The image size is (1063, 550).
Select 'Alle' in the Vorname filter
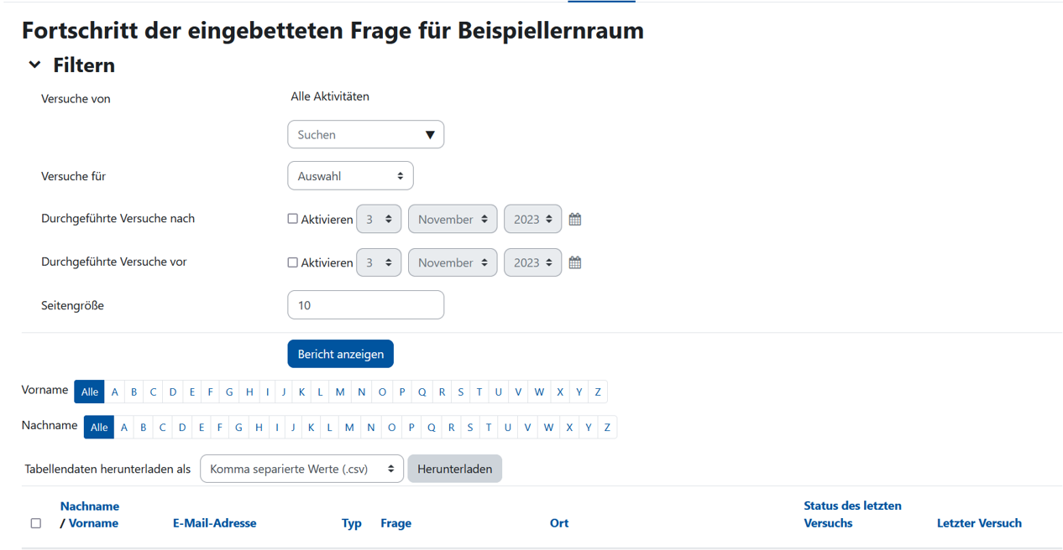click(89, 392)
